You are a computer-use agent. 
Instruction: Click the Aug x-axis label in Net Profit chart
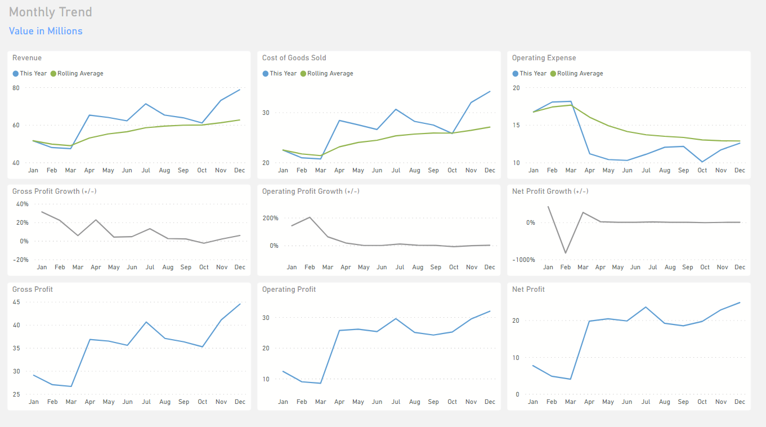coord(665,402)
